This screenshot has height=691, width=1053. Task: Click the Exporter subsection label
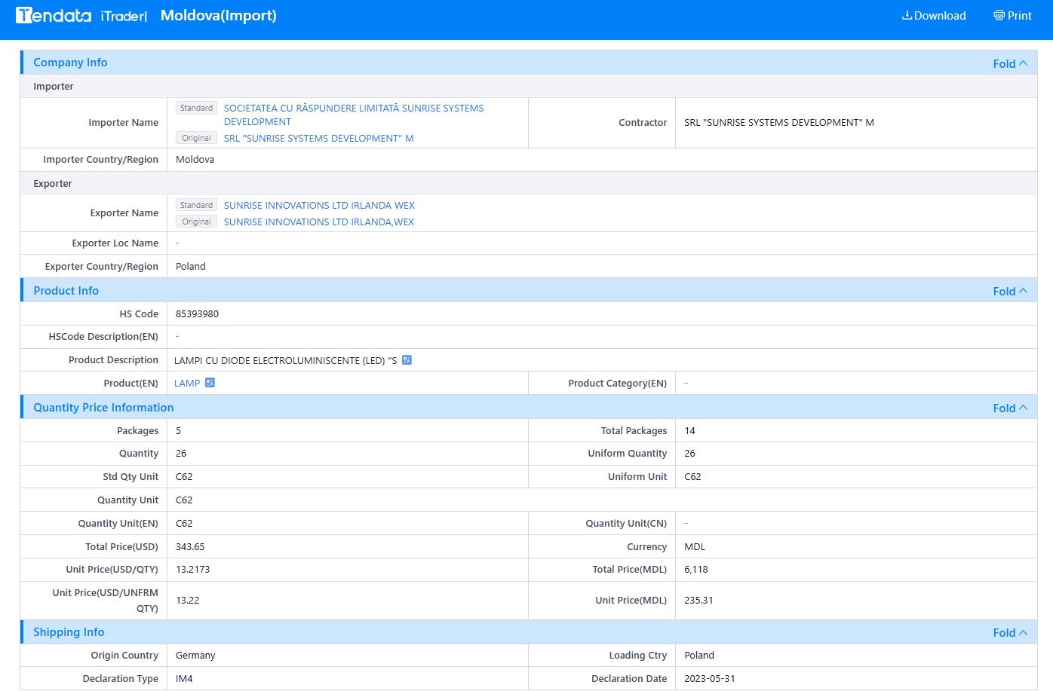53,184
